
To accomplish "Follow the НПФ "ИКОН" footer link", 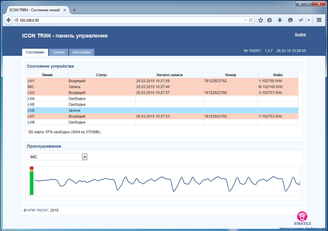I will click(x=37, y=210).
